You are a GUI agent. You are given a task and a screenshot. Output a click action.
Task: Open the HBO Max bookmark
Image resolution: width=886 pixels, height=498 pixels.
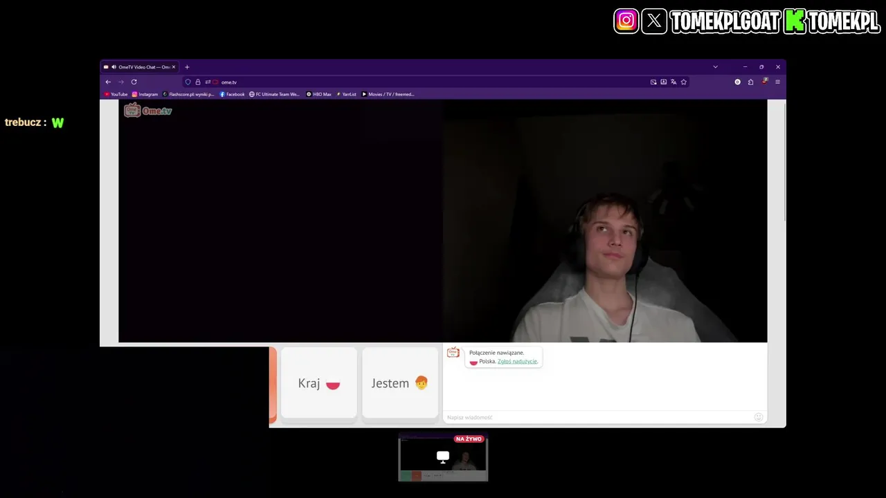click(x=318, y=94)
